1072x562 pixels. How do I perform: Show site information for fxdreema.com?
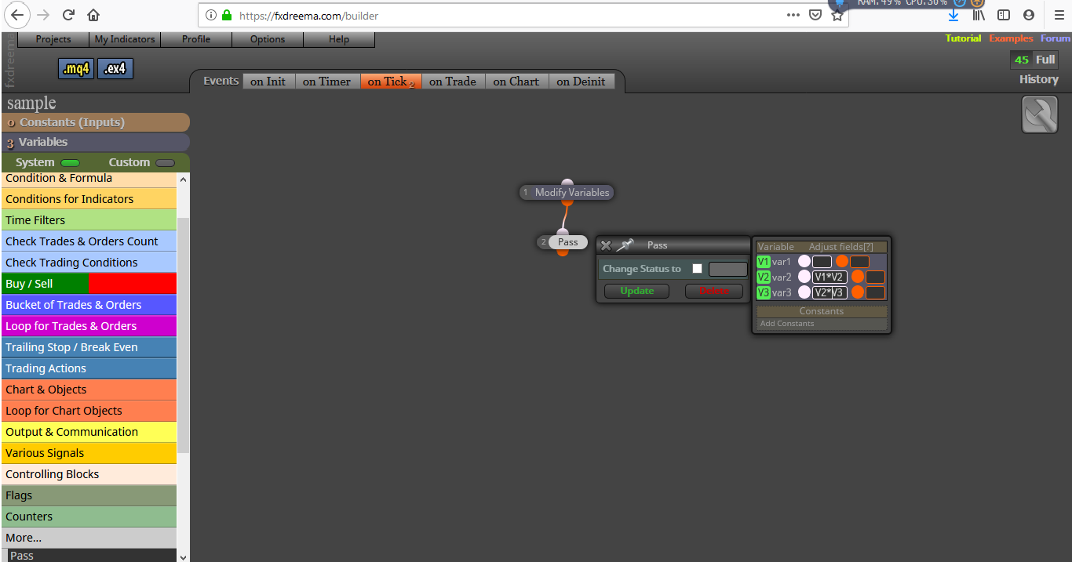[x=211, y=15]
